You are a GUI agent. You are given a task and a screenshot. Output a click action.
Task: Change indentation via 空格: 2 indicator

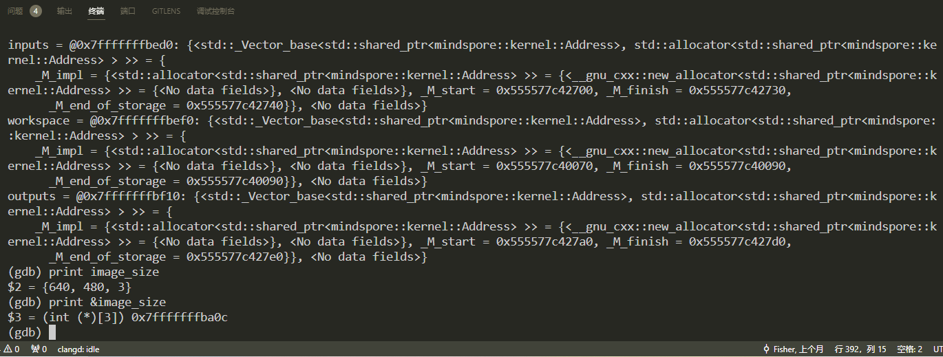[x=909, y=349]
